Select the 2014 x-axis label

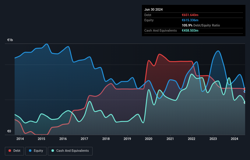(20, 139)
